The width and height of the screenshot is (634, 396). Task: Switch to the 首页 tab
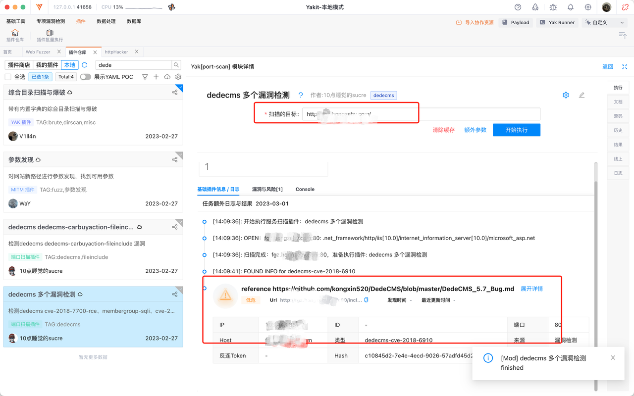coord(7,52)
